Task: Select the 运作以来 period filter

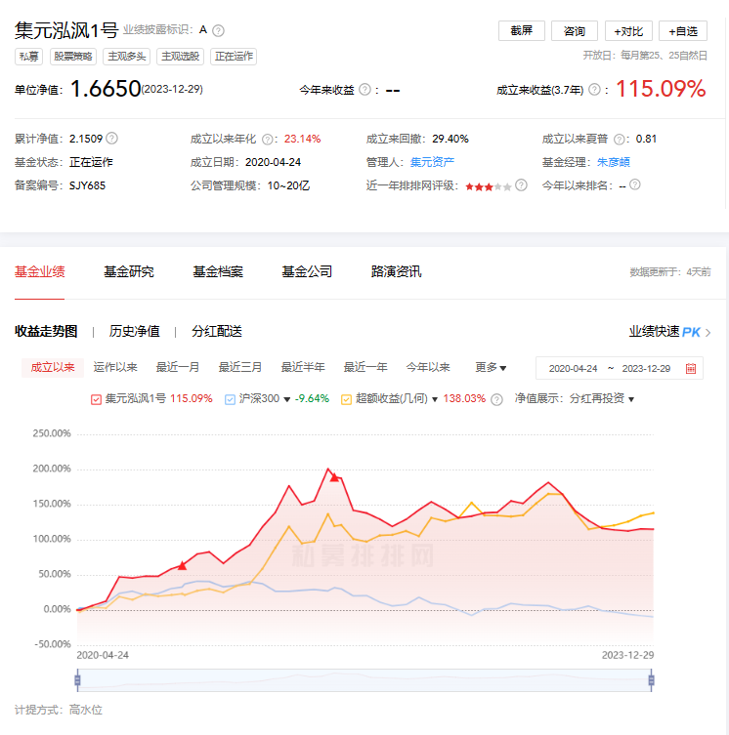Action: coord(115,367)
